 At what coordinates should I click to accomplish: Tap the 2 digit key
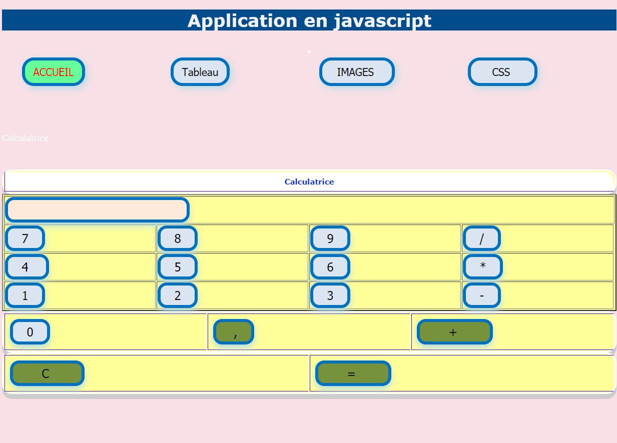[178, 295]
